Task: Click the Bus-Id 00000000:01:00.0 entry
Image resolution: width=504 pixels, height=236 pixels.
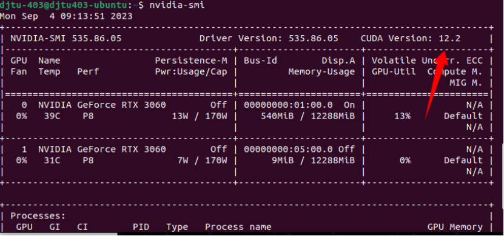Action: [x=288, y=105]
